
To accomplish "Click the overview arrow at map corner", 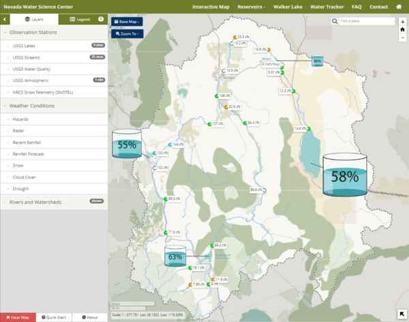I will tap(402, 314).
